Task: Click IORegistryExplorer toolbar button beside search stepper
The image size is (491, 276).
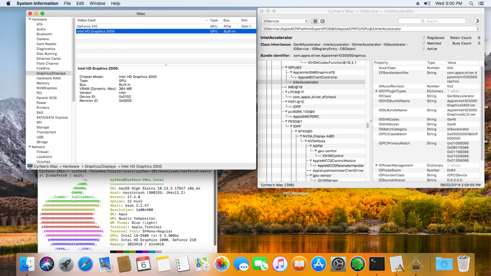Action: 477,21
